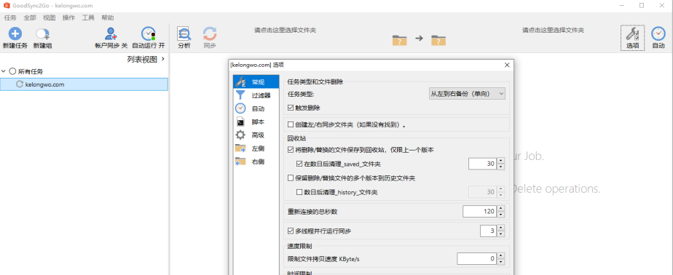The image size is (673, 275).
Task: Click the 新建组 toolbar icon
Action: pyautogui.click(x=42, y=34)
